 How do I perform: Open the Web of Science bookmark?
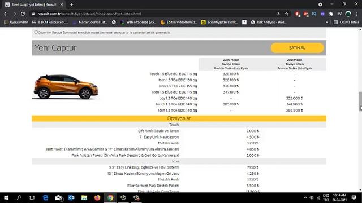[138, 22]
